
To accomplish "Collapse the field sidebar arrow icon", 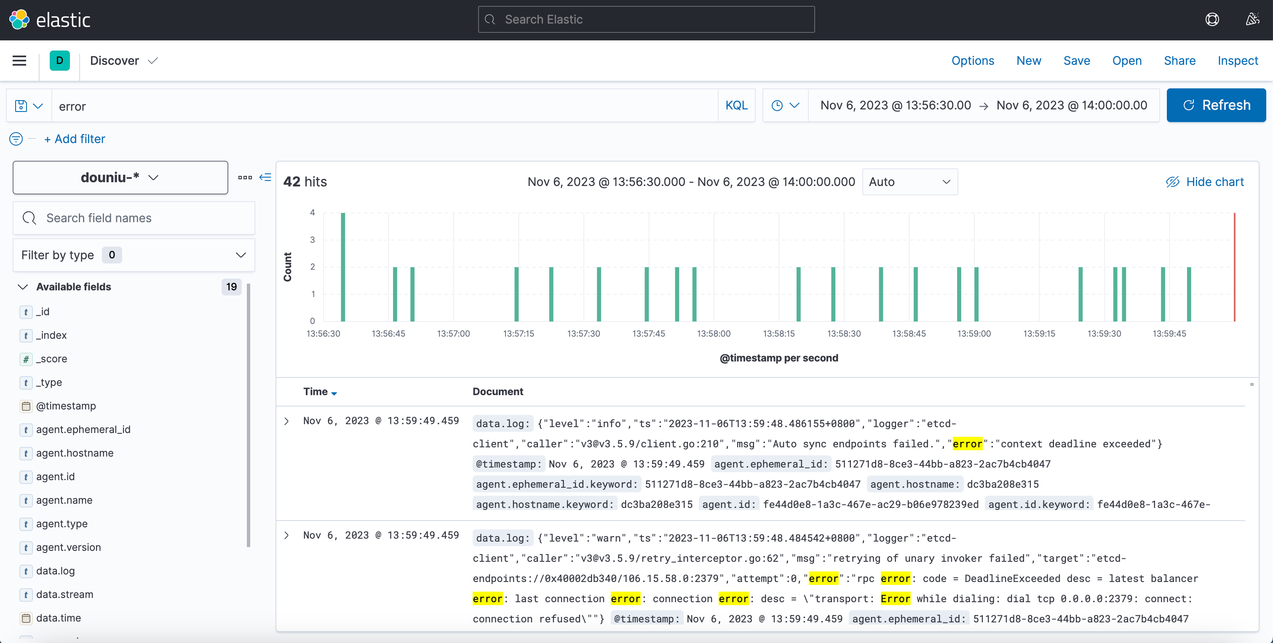I will pos(265,177).
